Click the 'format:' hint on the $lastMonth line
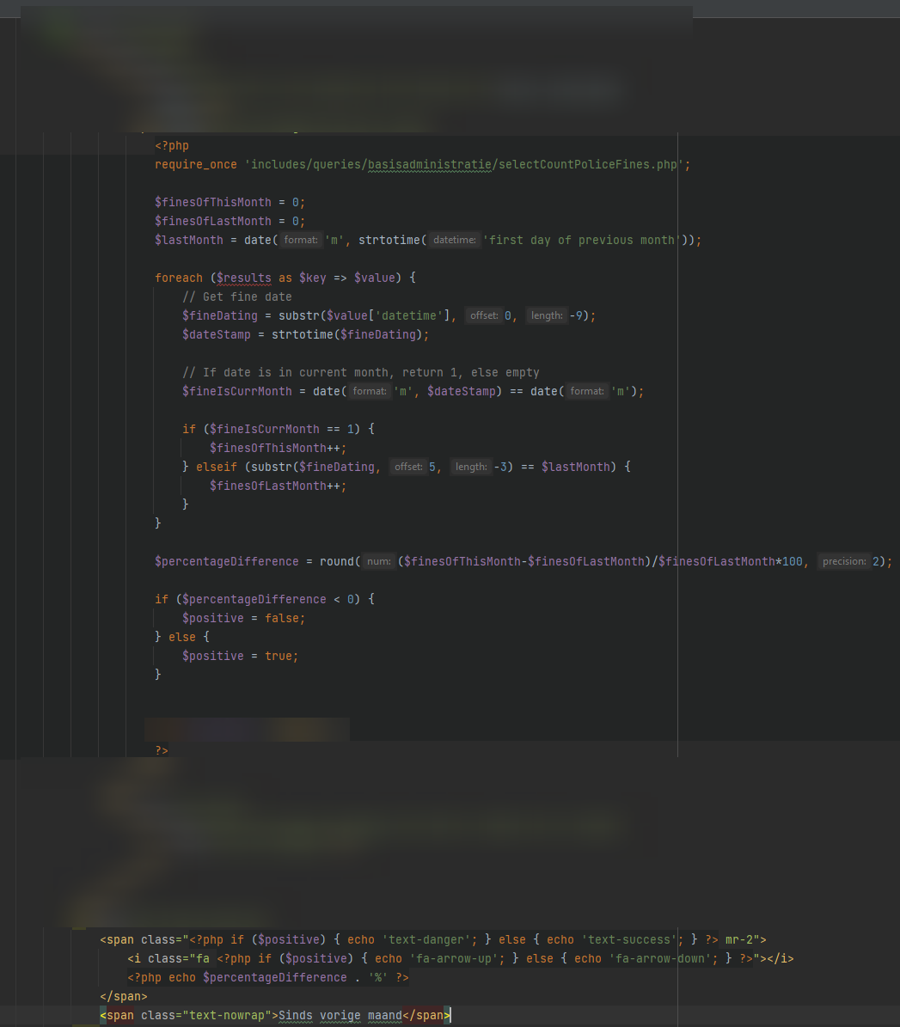This screenshot has height=1027, width=900. pyautogui.click(x=301, y=240)
